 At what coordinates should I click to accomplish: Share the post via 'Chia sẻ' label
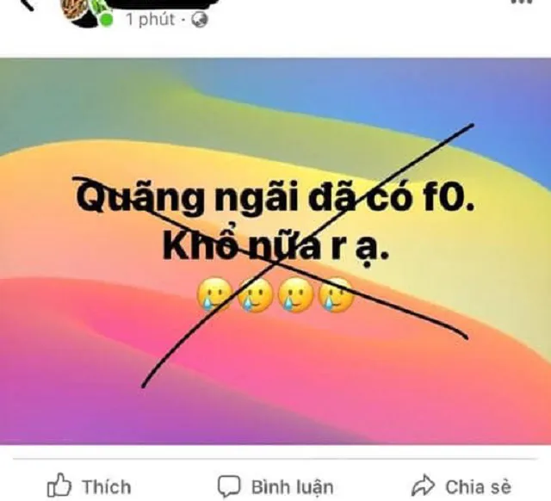click(x=479, y=487)
